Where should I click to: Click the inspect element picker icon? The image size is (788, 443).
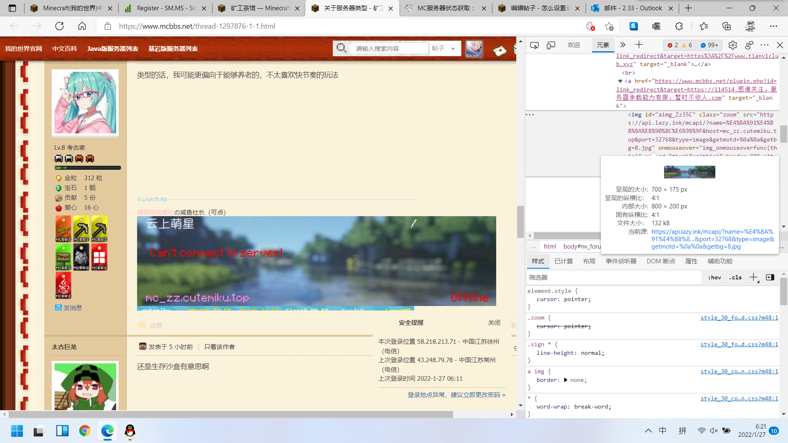pos(534,45)
